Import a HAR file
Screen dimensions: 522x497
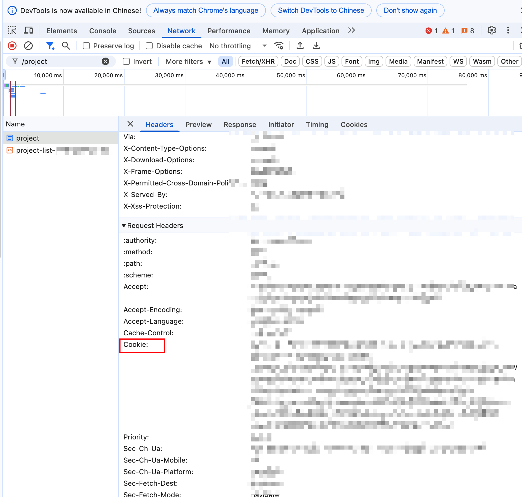pos(300,46)
